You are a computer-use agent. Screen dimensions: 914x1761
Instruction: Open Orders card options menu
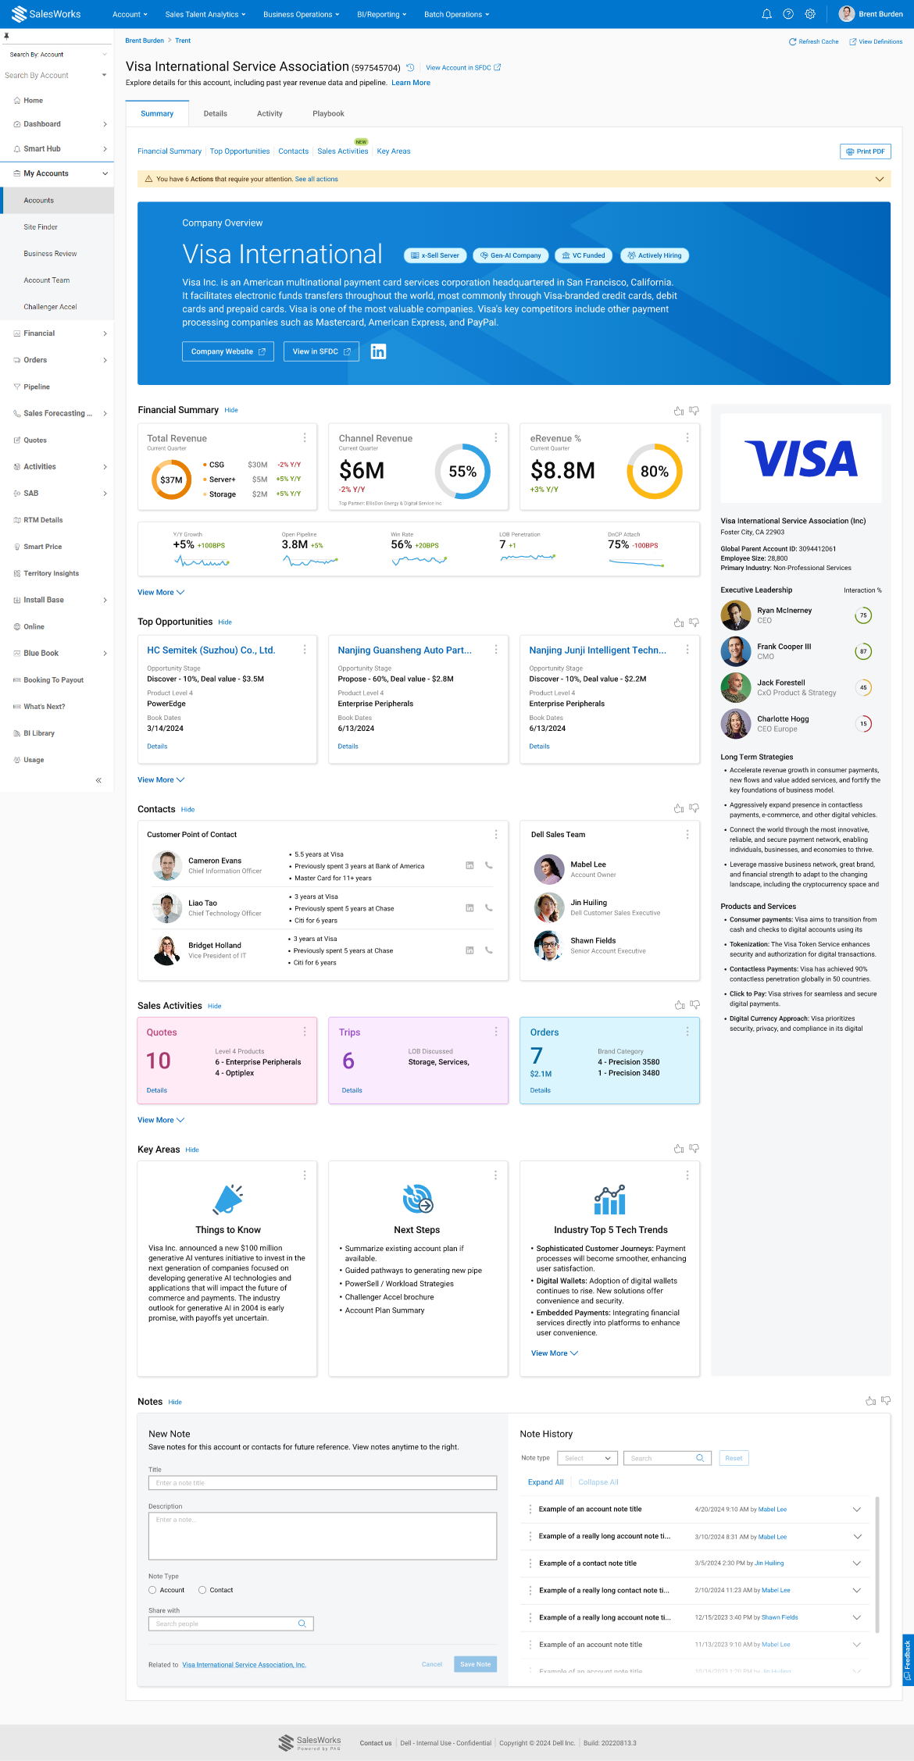click(x=687, y=1032)
